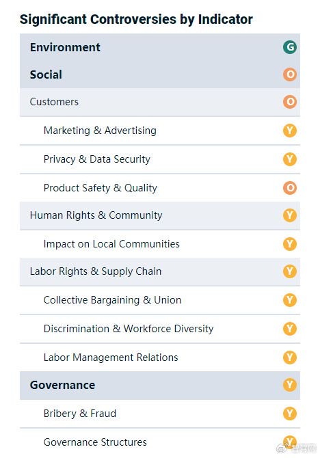Collapse the Governance section header
This screenshot has height=458, width=320.
[160, 386]
